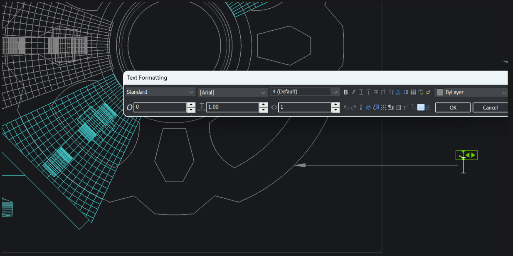Toggle superscript formatting
Viewport: 513px width, 256px height.
pos(405,107)
